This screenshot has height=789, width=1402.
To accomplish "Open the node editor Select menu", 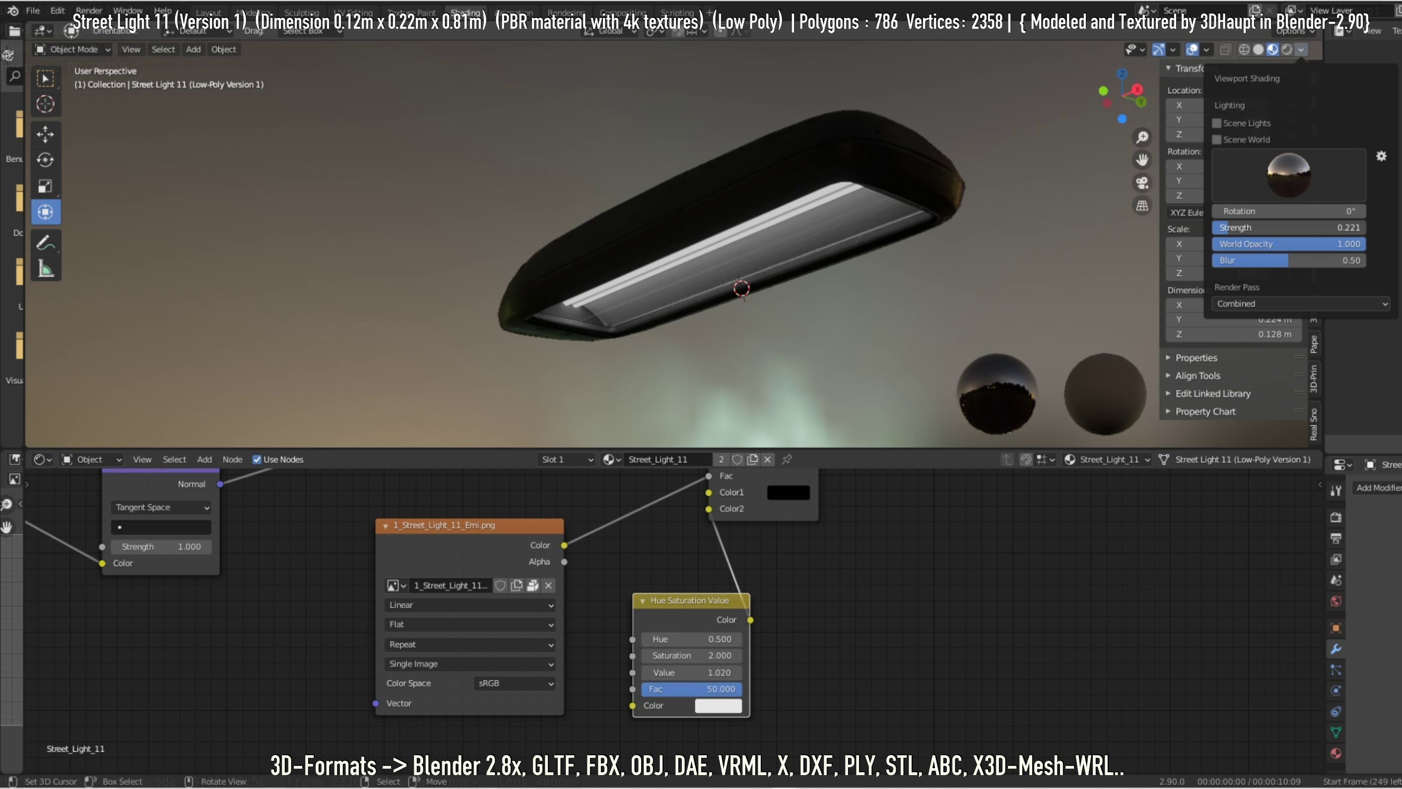I will [x=174, y=460].
